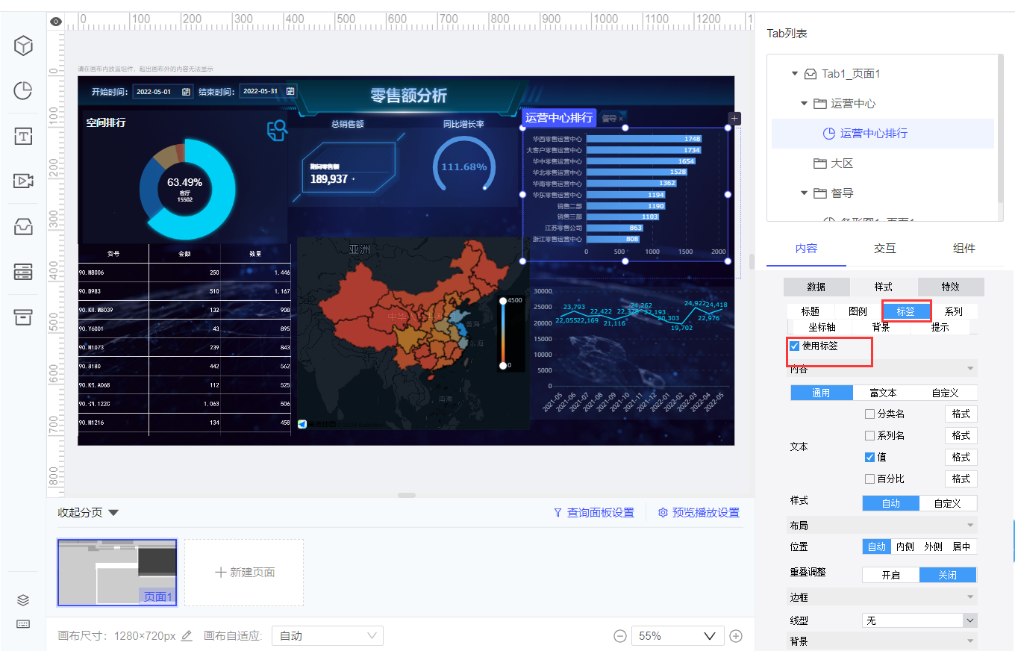Viewport: 1015px width, 651px height.
Task: Open start date calendar picker icon
Action: pos(187,92)
